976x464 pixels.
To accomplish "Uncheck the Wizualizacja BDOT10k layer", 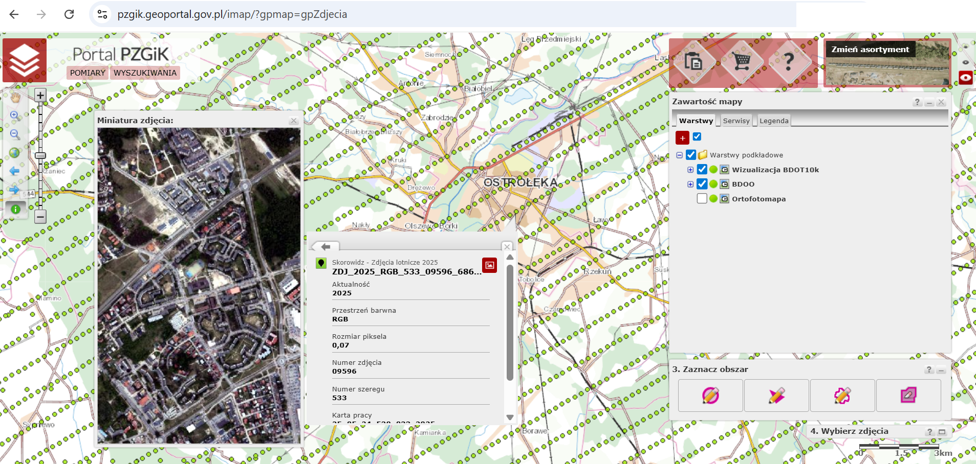I will tap(702, 170).
